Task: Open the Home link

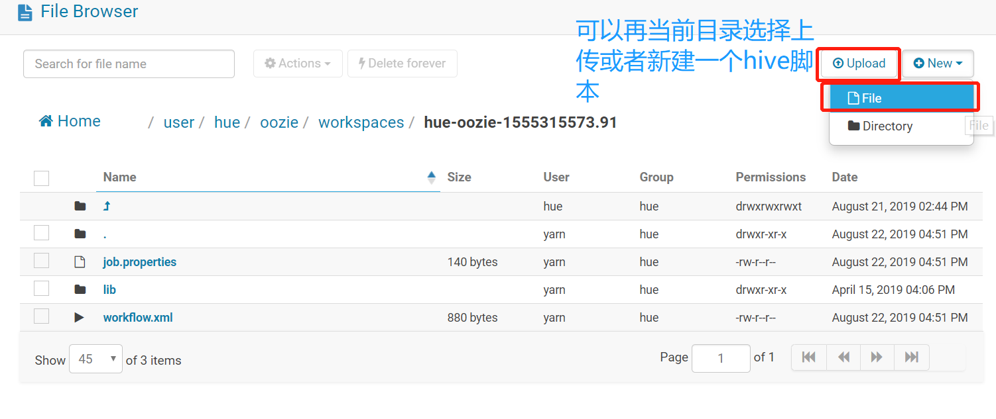Action: click(70, 121)
